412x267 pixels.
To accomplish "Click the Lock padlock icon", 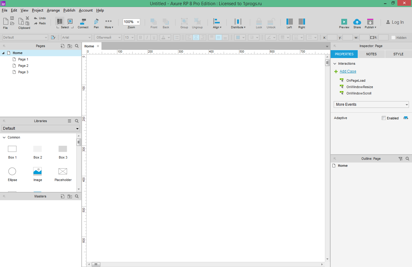I will point(259,22).
